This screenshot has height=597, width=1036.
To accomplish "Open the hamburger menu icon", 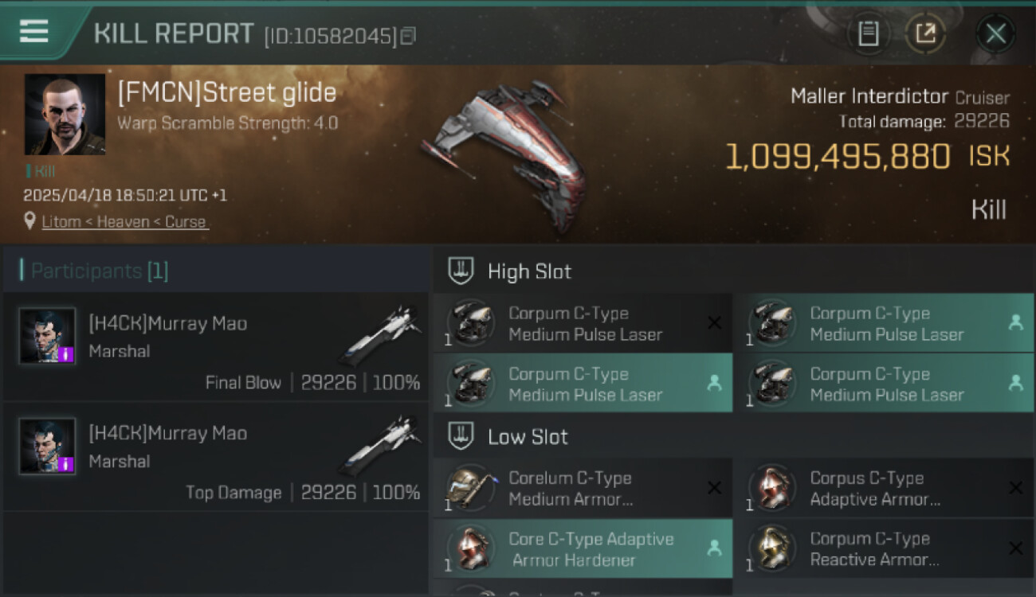I will (33, 31).
